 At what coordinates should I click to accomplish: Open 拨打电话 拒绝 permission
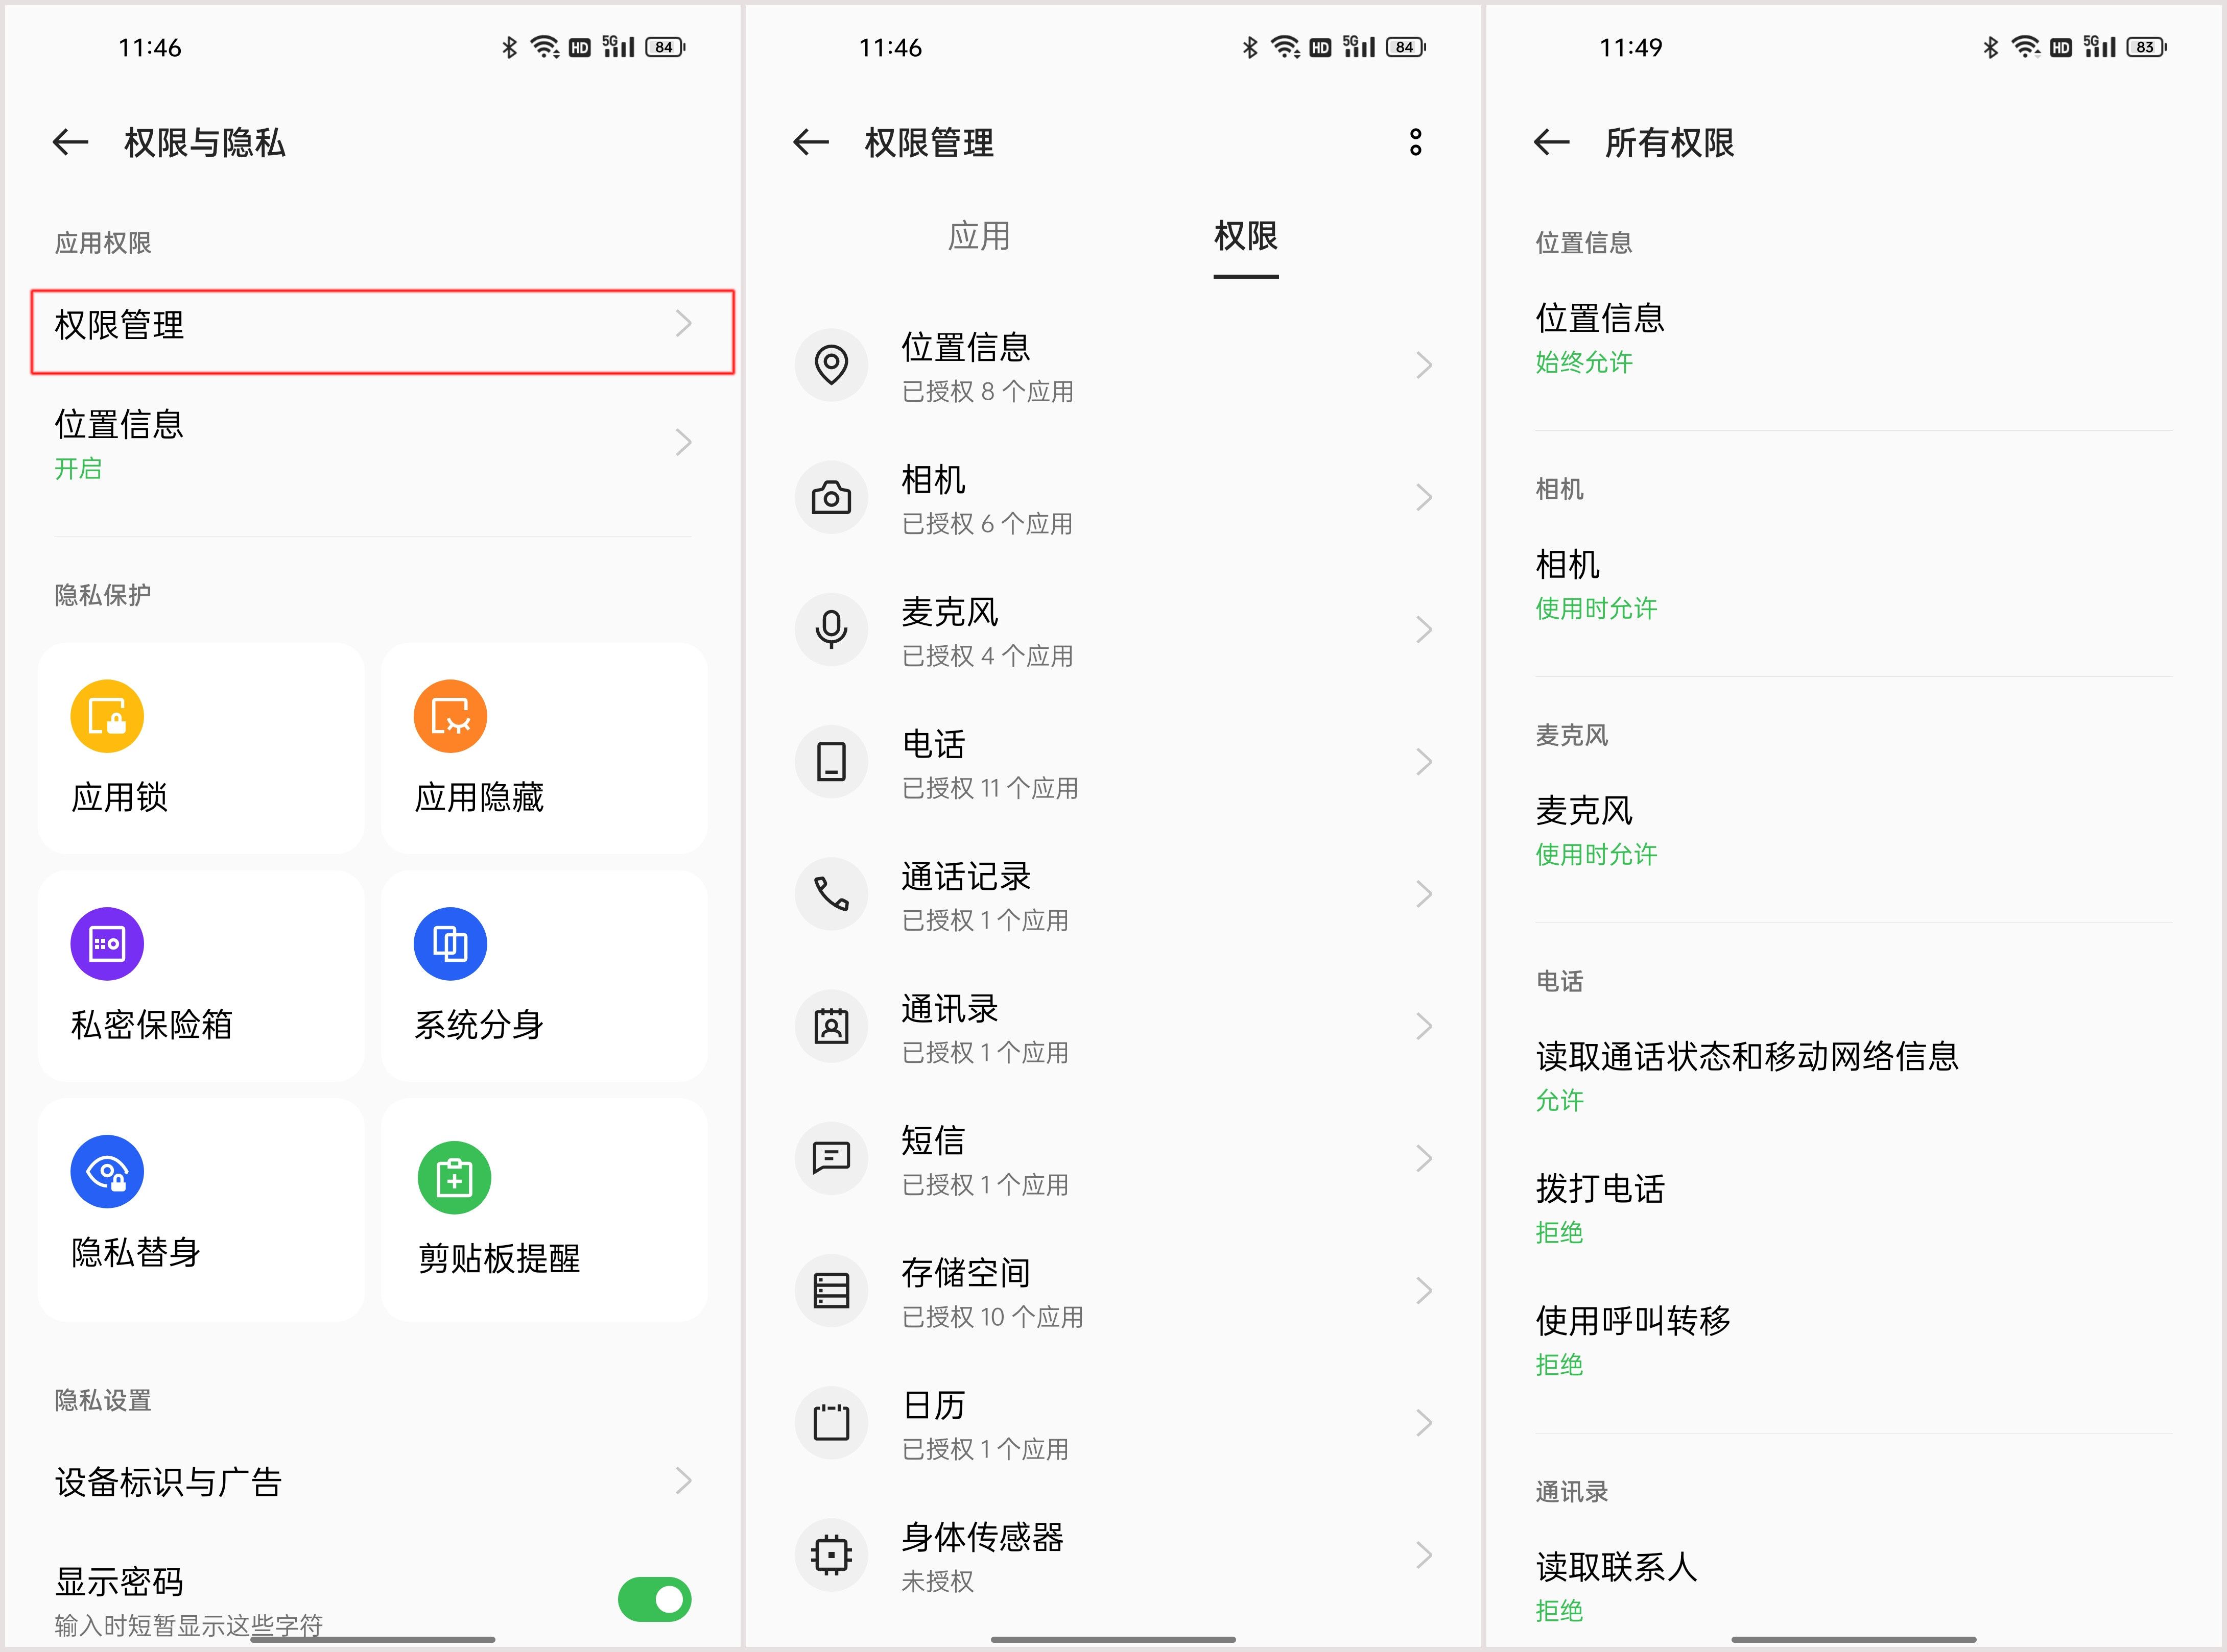coord(1854,1209)
